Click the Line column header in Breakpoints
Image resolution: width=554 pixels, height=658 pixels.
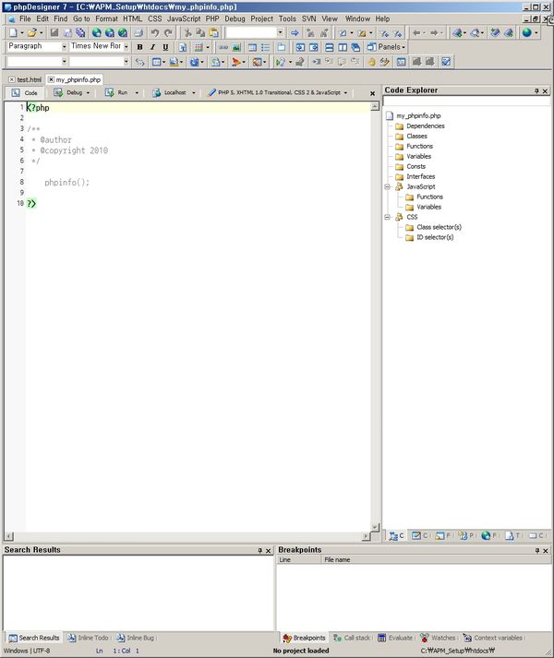(299, 559)
